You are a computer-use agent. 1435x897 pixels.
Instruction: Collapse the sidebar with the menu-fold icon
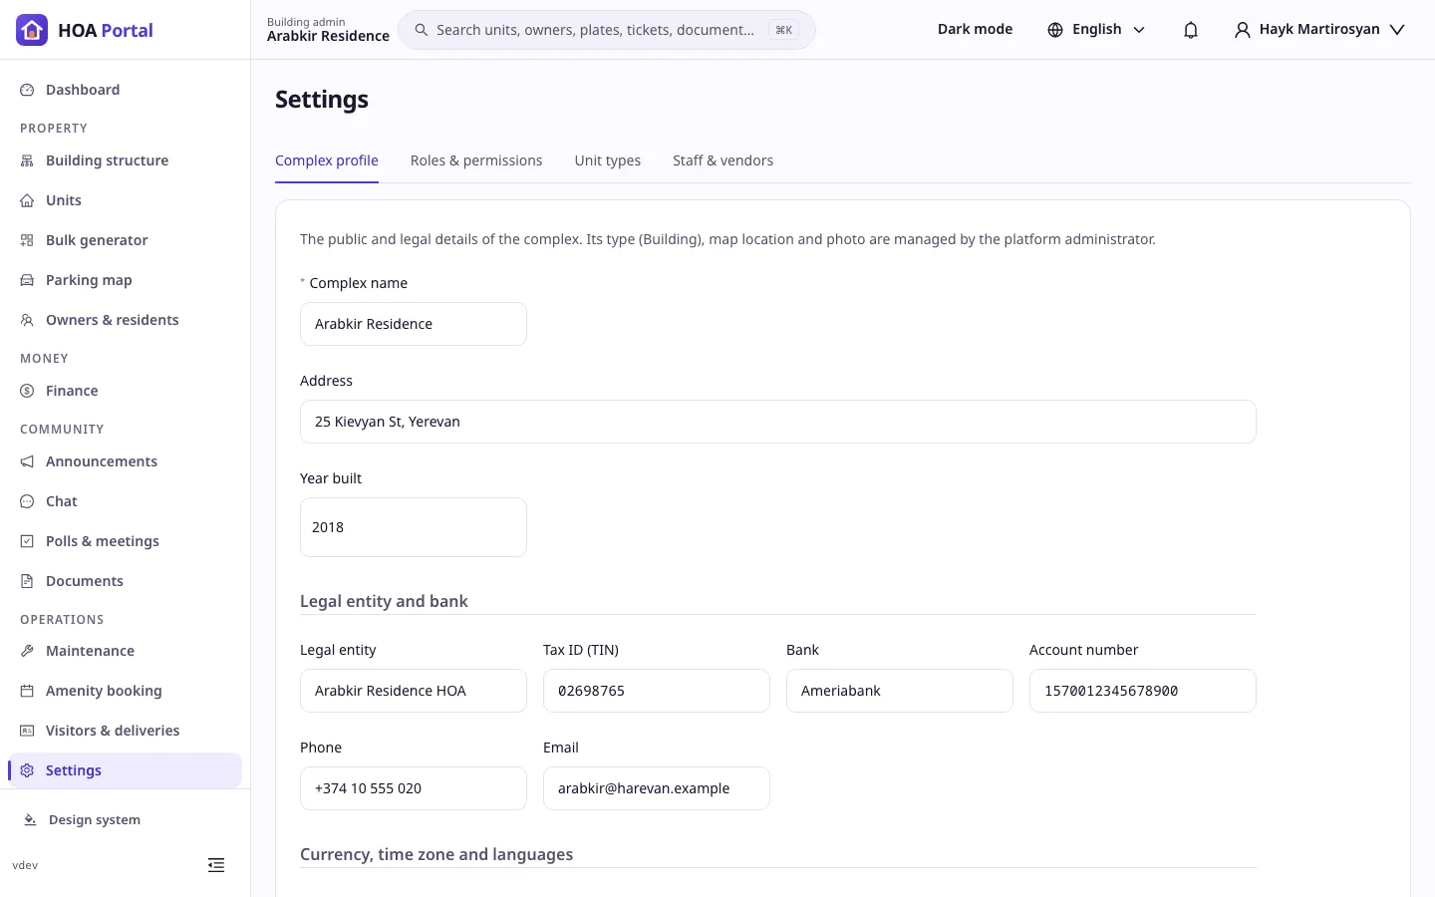[x=216, y=865]
